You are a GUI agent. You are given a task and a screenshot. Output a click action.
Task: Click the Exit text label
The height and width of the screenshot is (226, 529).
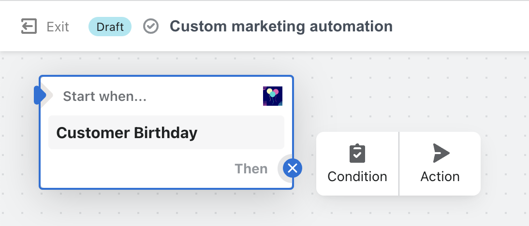tap(58, 27)
